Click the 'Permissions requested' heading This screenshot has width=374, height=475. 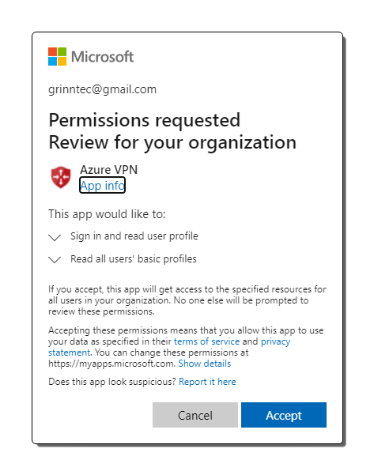145,120
